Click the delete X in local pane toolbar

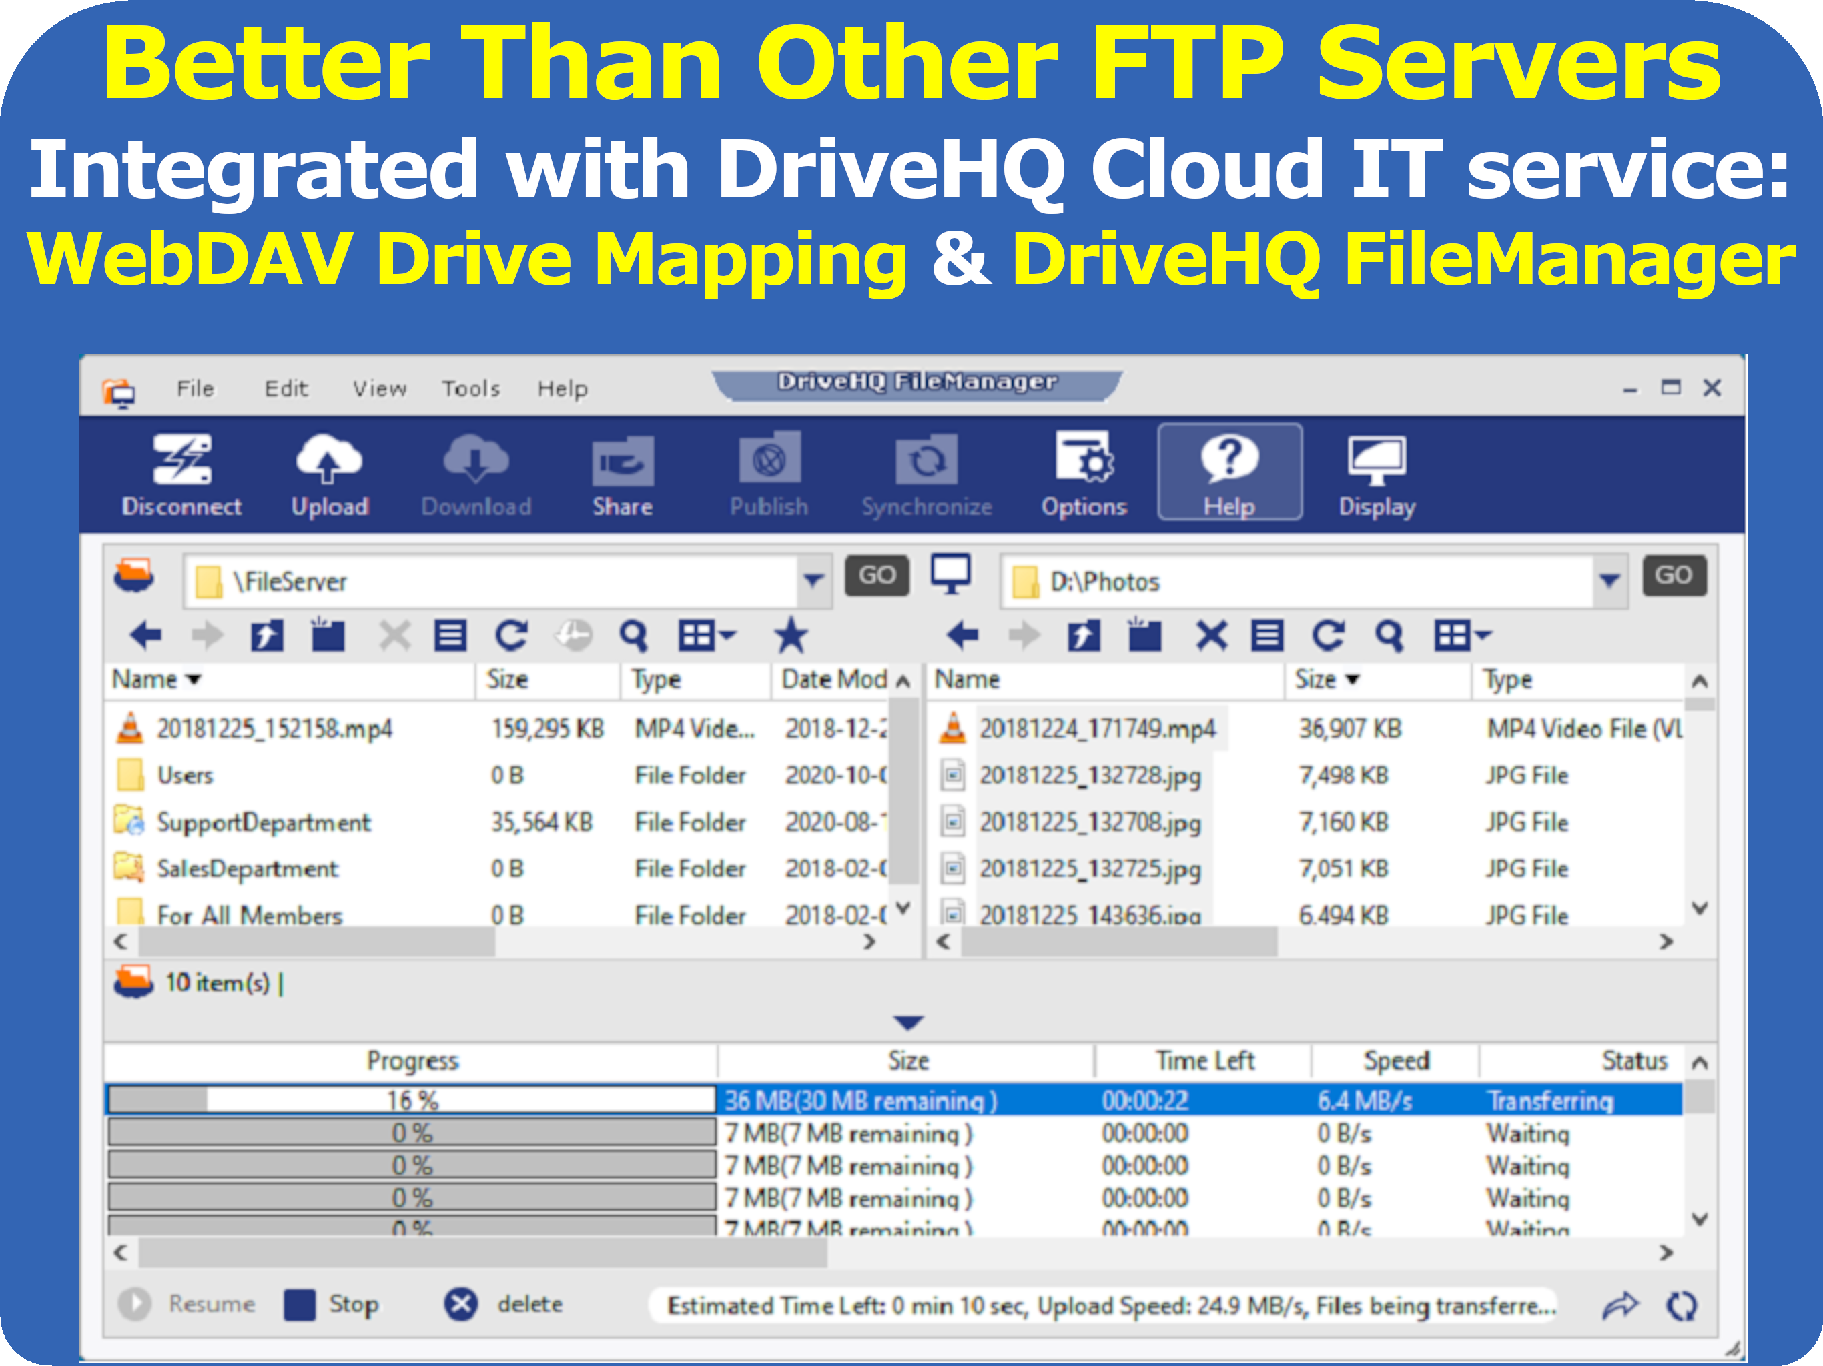tap(1210, 635)
